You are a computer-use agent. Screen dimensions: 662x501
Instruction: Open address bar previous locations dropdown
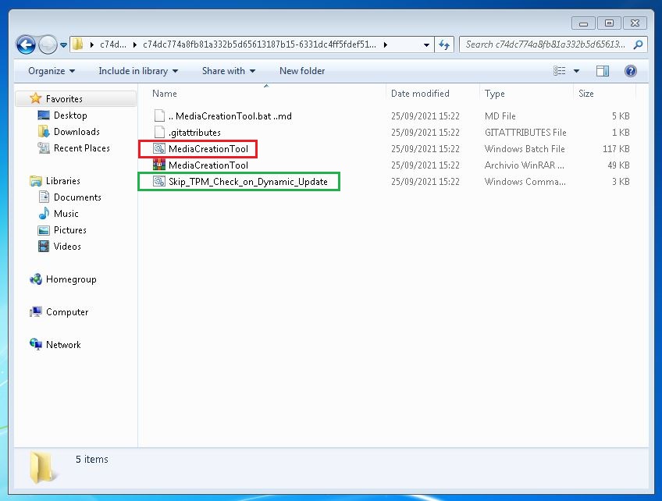click(x=426, y=44)
